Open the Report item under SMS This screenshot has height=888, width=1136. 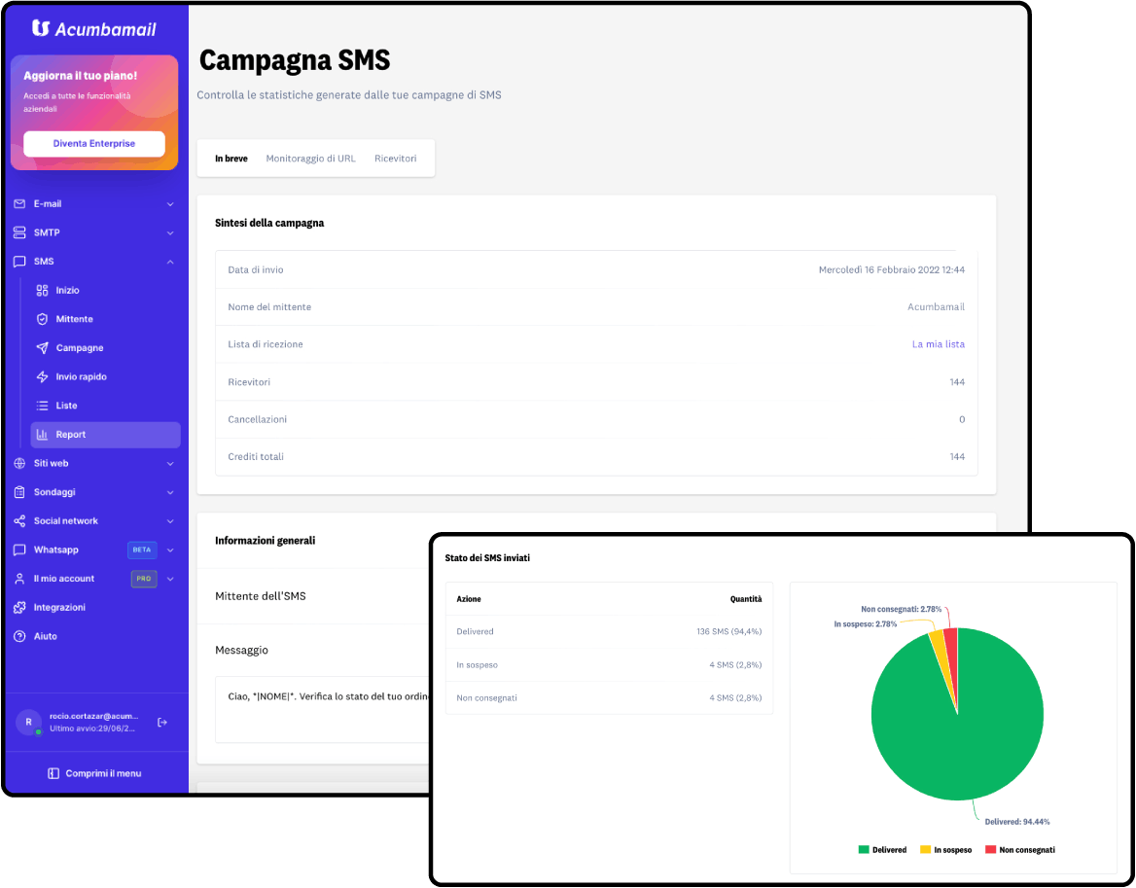click(x=106, y=435)
